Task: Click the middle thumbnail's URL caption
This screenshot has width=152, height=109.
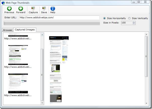Action: (x=18, y=67)
